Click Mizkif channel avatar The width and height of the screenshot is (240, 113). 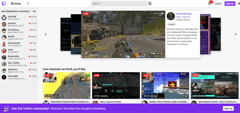[4, 38]
